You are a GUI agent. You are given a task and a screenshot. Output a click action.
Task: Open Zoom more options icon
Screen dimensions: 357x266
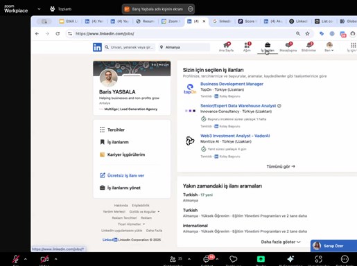point(345,259)
